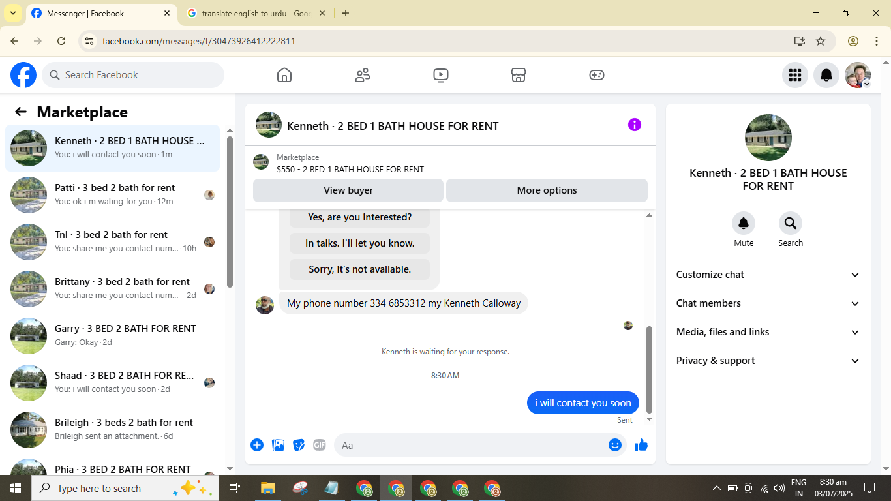Expand Media, files and links section
This screenshot has height=501, width=891.
[x=768, y=332]
